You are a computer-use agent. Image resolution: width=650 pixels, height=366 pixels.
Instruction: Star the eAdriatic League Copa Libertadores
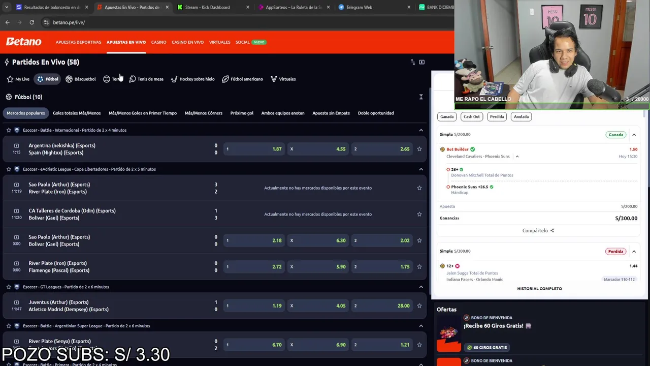tap(9, 169)
